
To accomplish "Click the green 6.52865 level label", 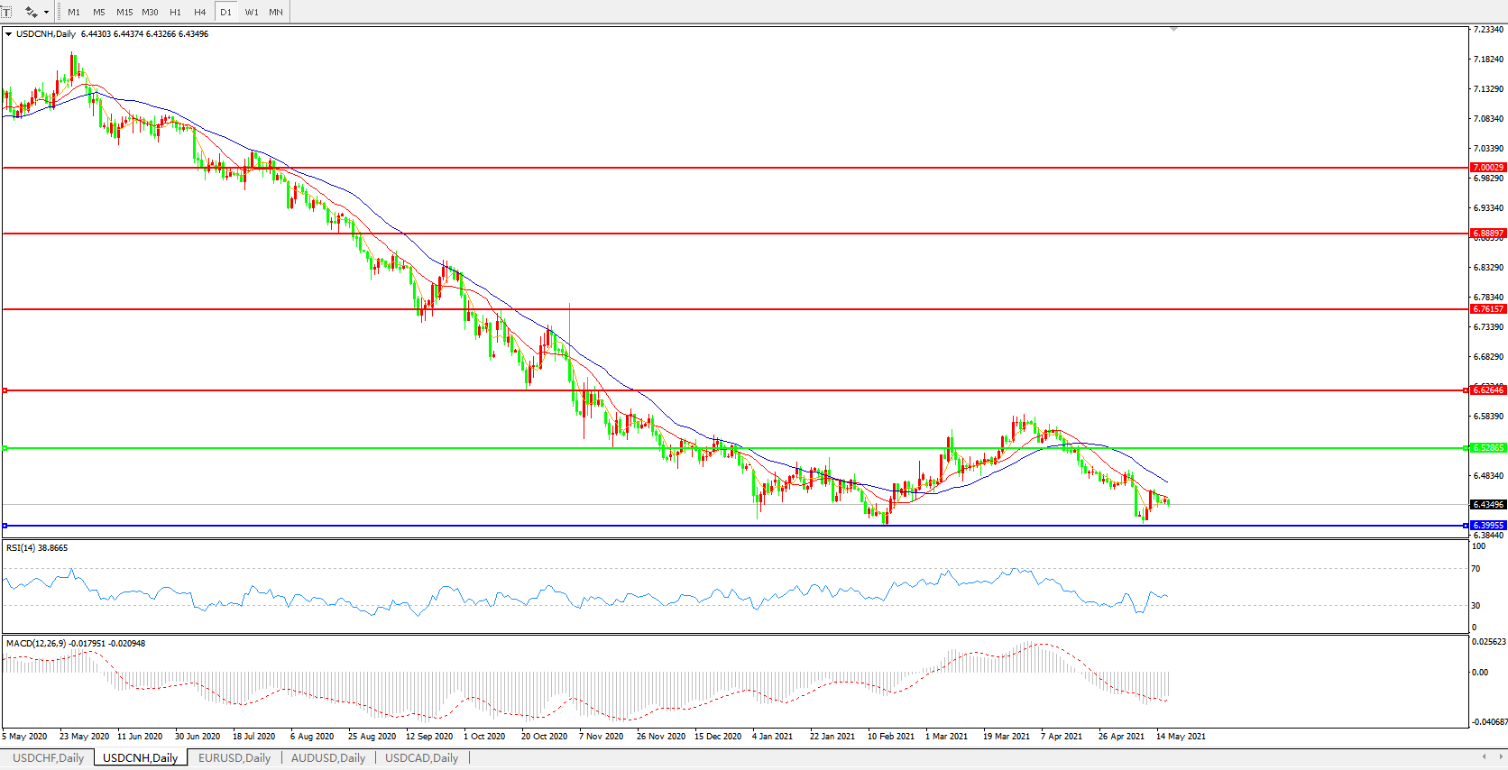I will pyautogui.click(x=1487, y=448).
